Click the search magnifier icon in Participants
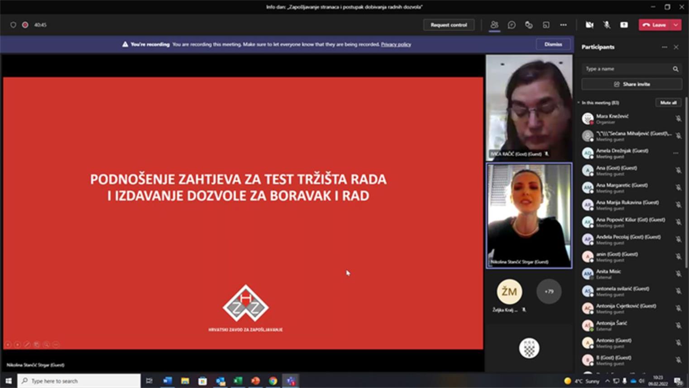The height and width of the screenshot is (388, 689). pos(675,69)
